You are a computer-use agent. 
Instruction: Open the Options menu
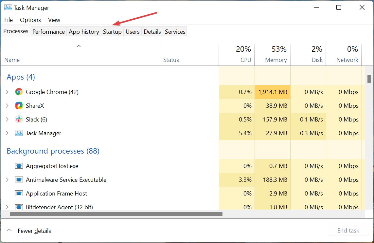[x=30, y=20]
